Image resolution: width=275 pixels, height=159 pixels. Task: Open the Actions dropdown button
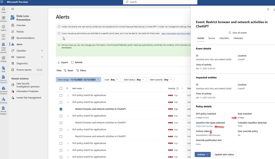203,154
